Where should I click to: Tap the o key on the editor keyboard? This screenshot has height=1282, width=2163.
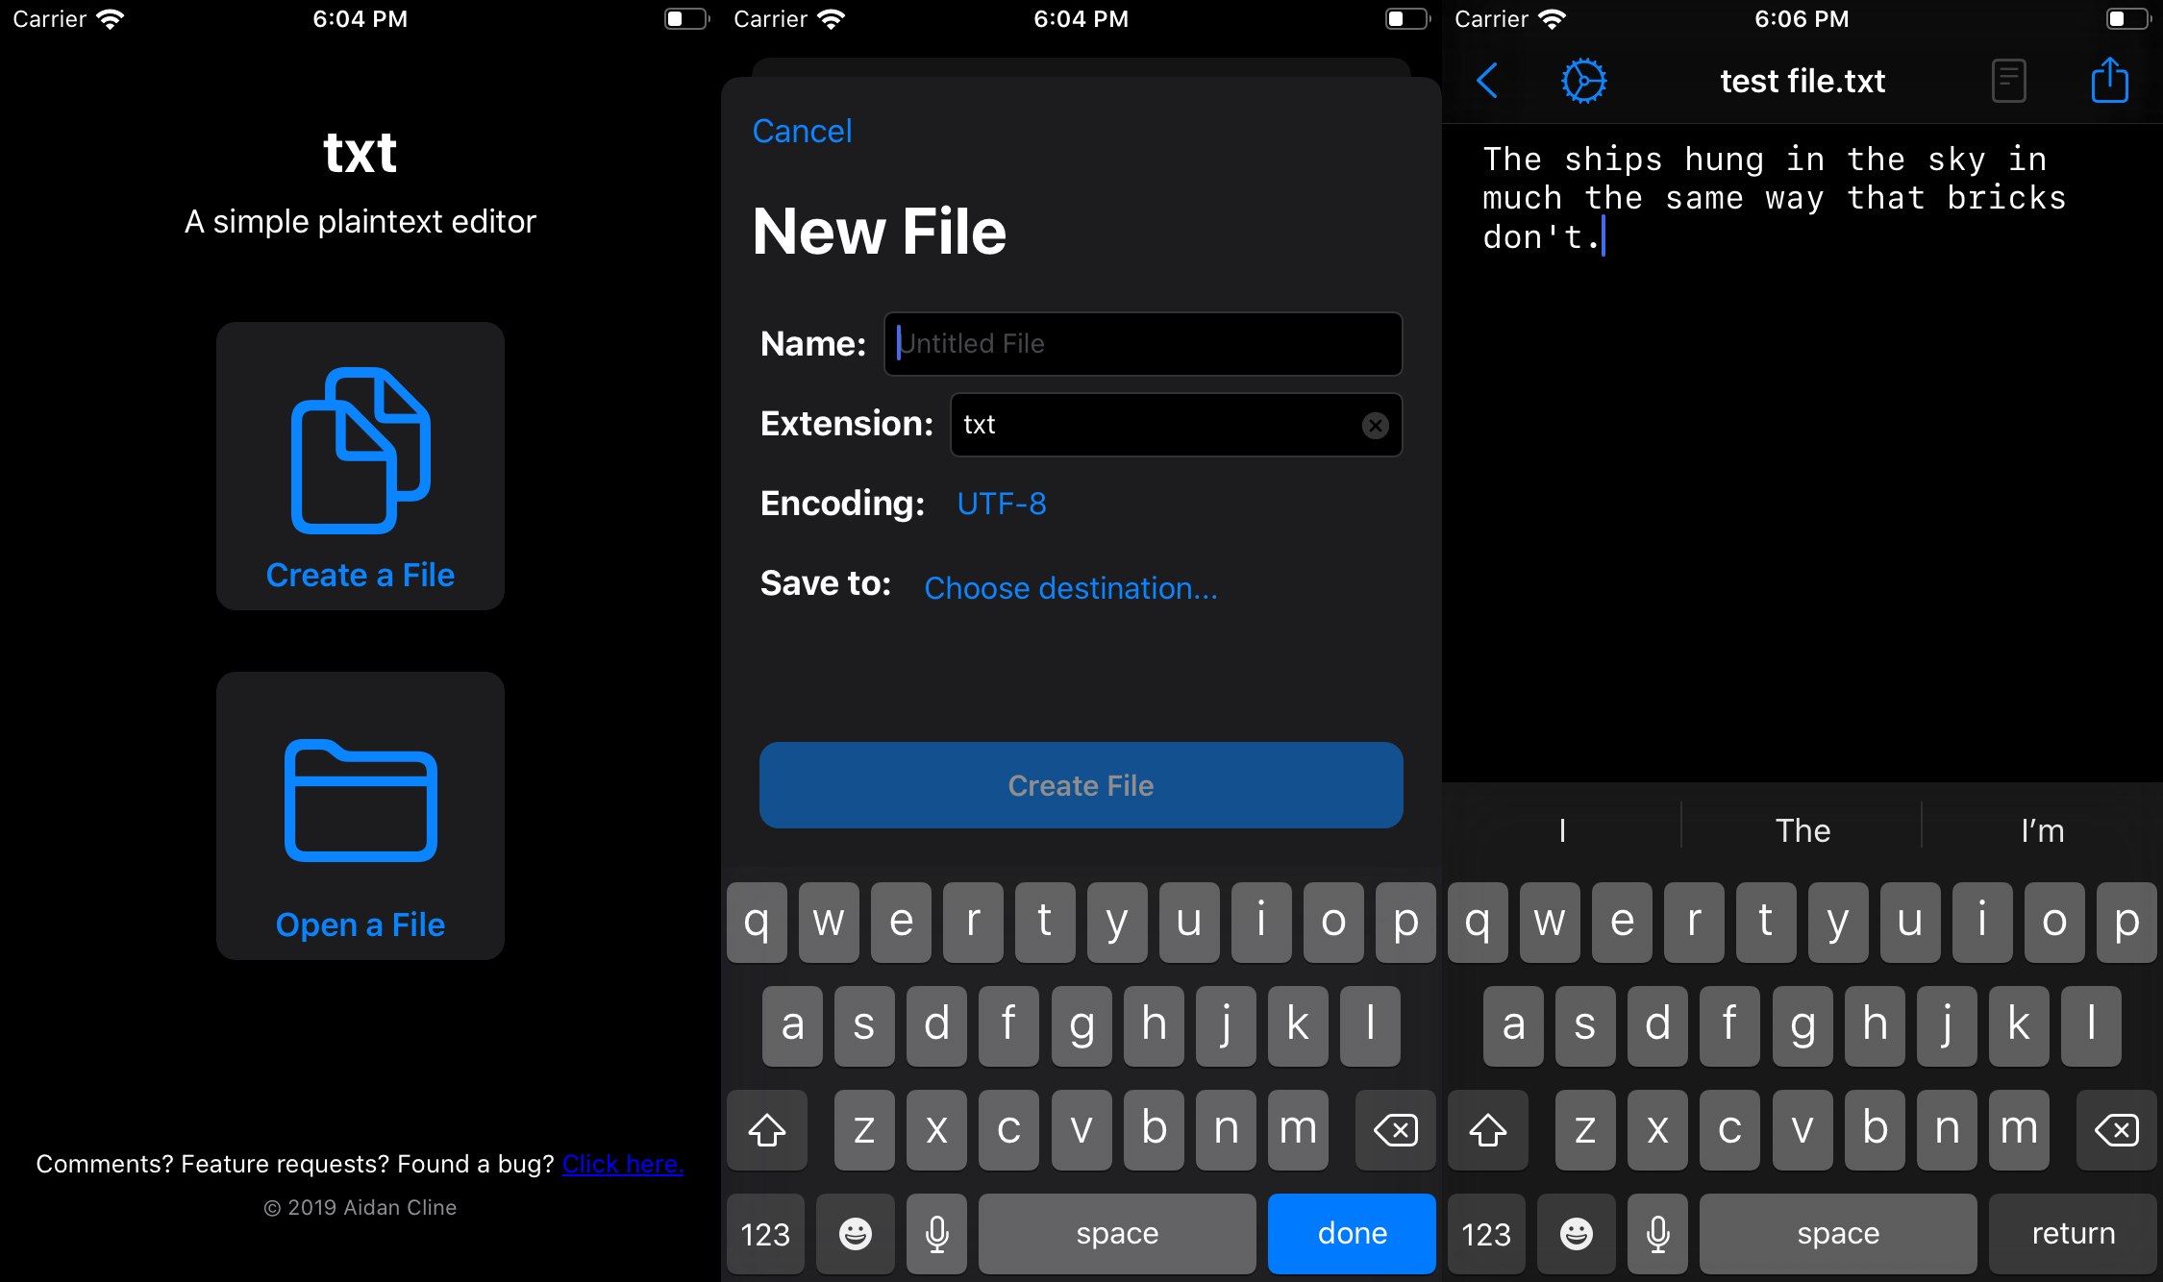point(2054,923)
